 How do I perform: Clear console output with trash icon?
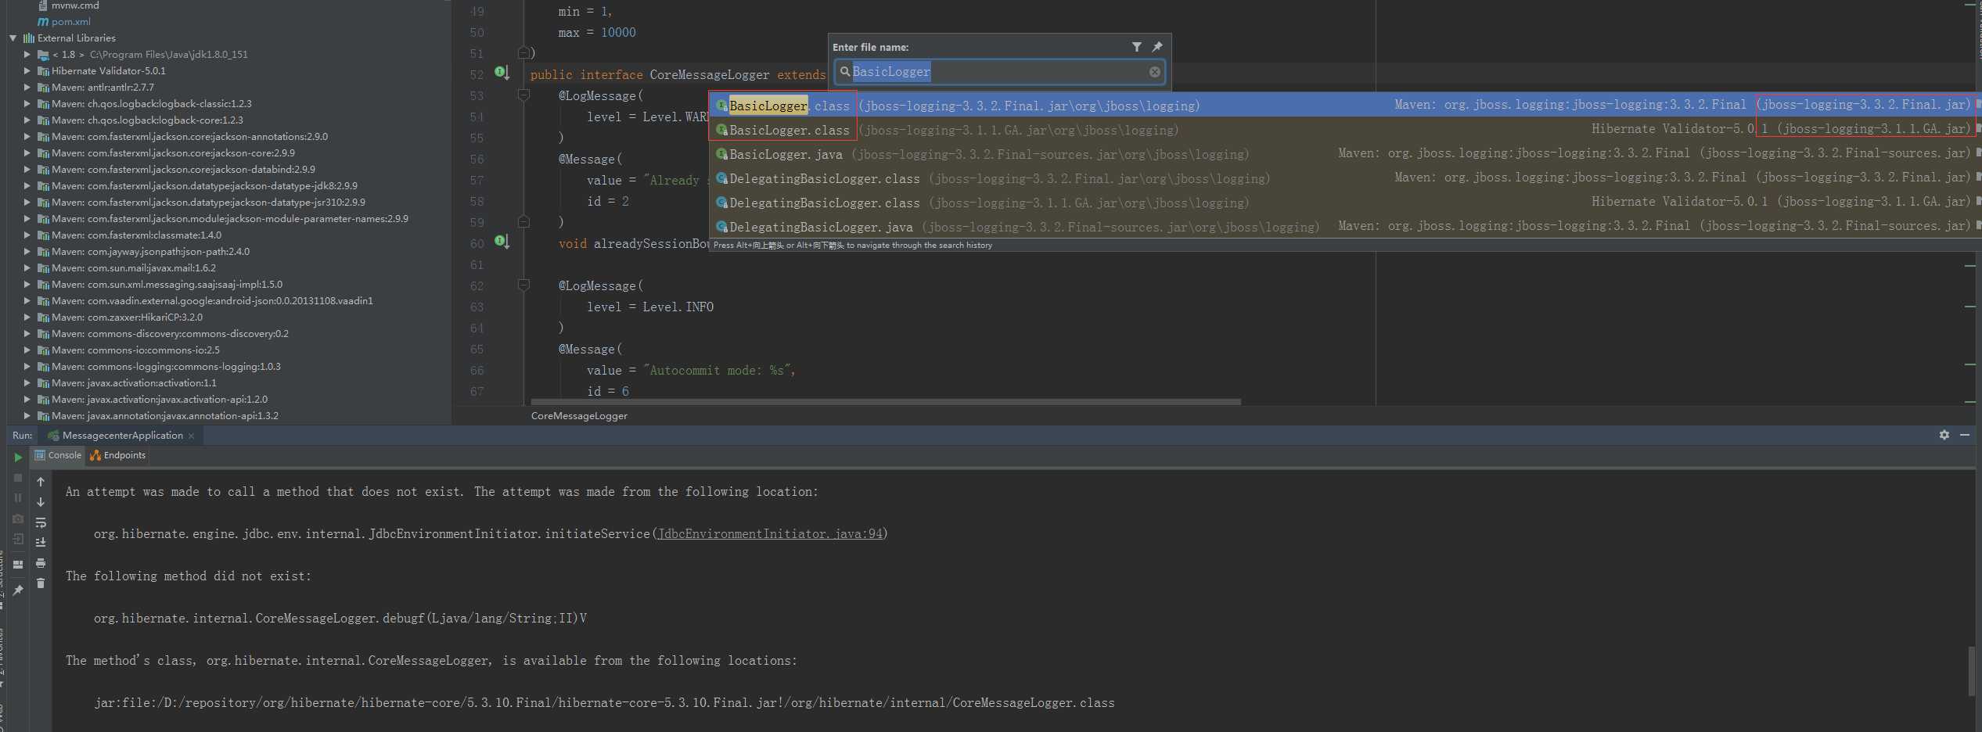click(41, 583)
